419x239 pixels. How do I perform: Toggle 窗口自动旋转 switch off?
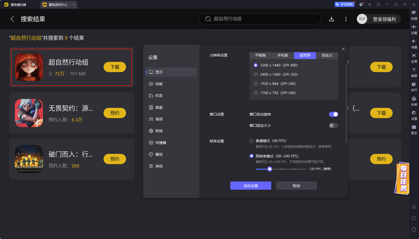click(x=334, y=114)
